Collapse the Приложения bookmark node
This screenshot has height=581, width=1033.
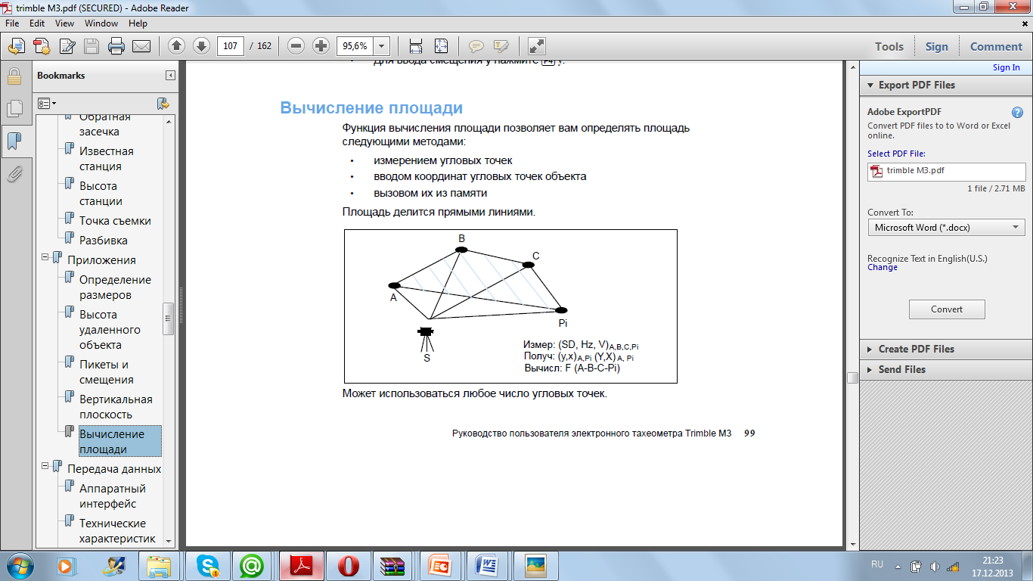[45, 257]
